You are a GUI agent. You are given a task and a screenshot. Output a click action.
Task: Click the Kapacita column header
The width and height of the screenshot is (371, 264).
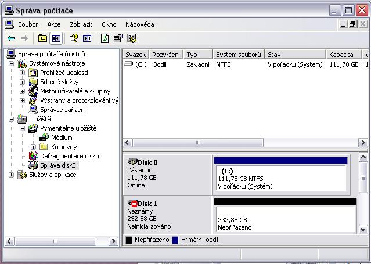click(x=343, y=55)
